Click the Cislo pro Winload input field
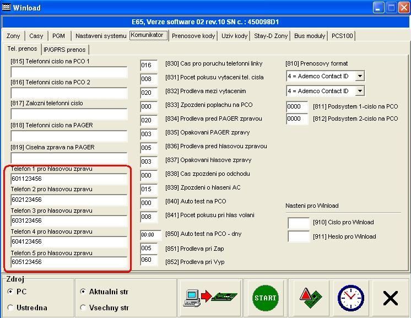 (298, 223)
